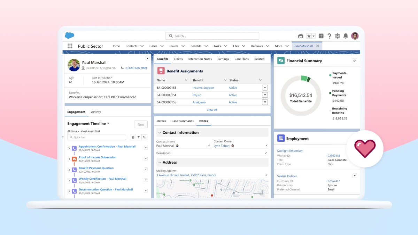Image resolution: width=418 pixels, height=235 pixels.
Task: Open actions menu for BA-000000153
Action: click(265, 87)
